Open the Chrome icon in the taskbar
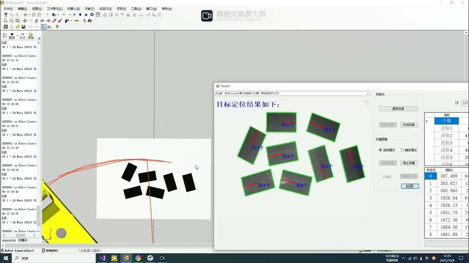This screenshot has width=469, height=263. pos(138,258)
